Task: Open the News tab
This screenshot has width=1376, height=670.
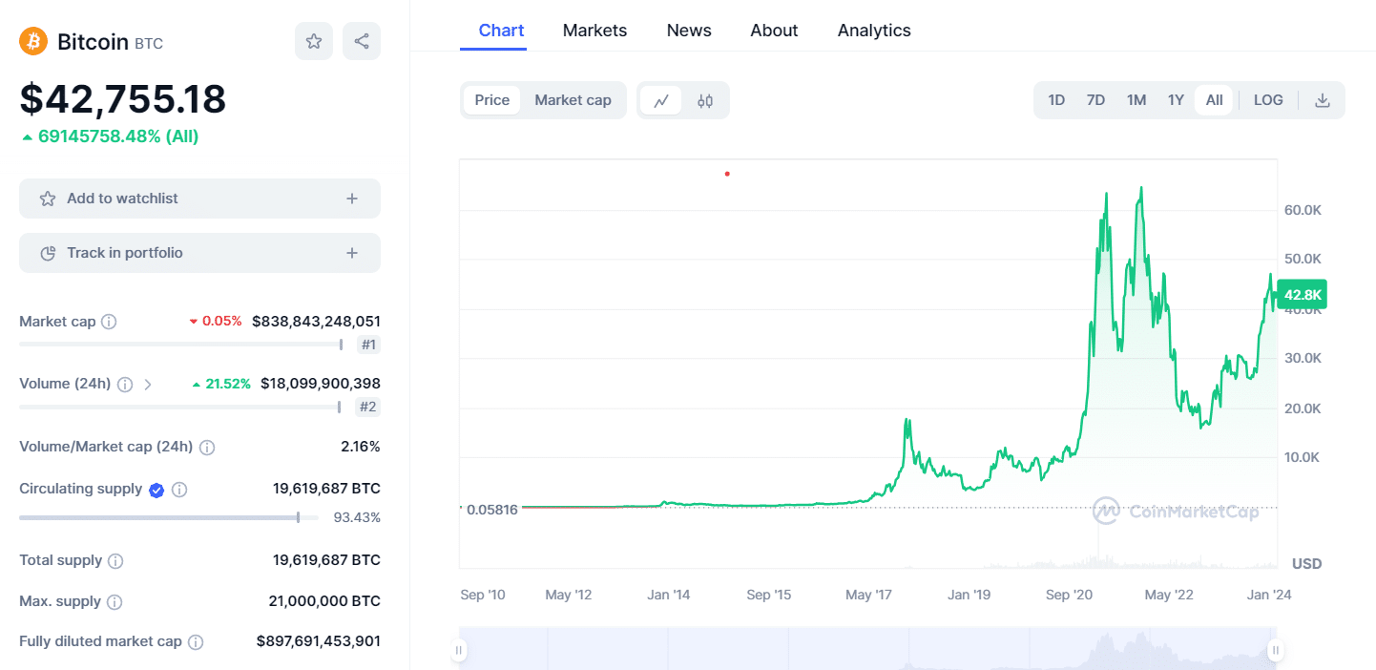Action: coord(688,30)
